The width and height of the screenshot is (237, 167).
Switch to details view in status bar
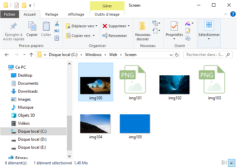tap(225, 163)
